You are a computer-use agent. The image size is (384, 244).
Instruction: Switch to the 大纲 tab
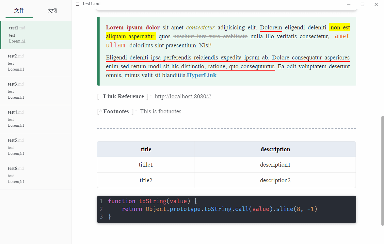point(52,10)
